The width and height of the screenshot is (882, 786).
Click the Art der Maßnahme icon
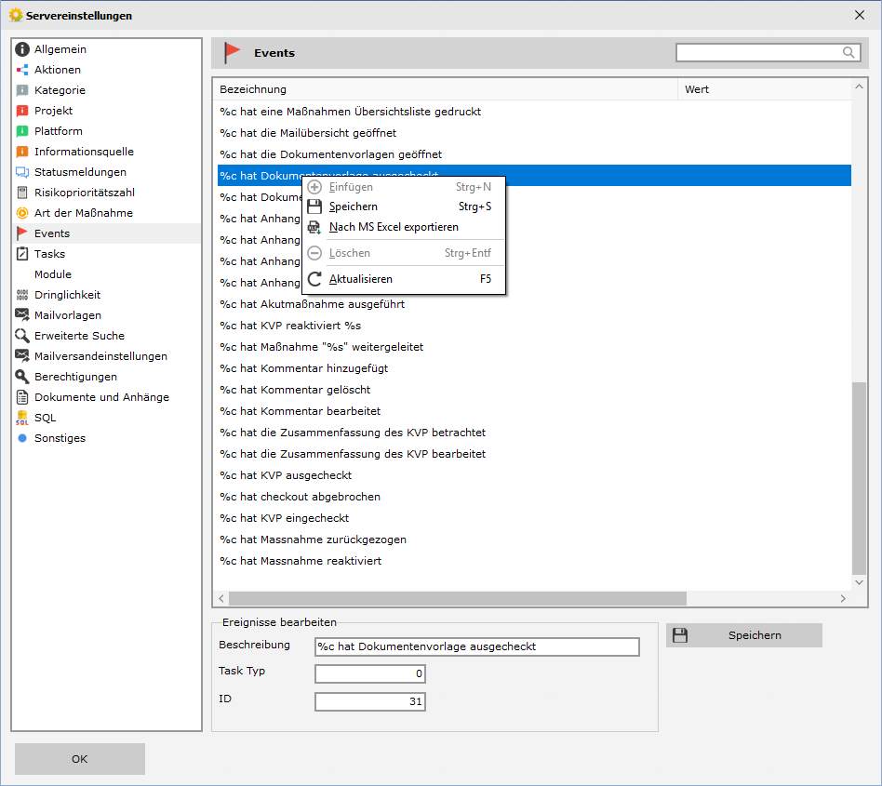pos(22,213)
